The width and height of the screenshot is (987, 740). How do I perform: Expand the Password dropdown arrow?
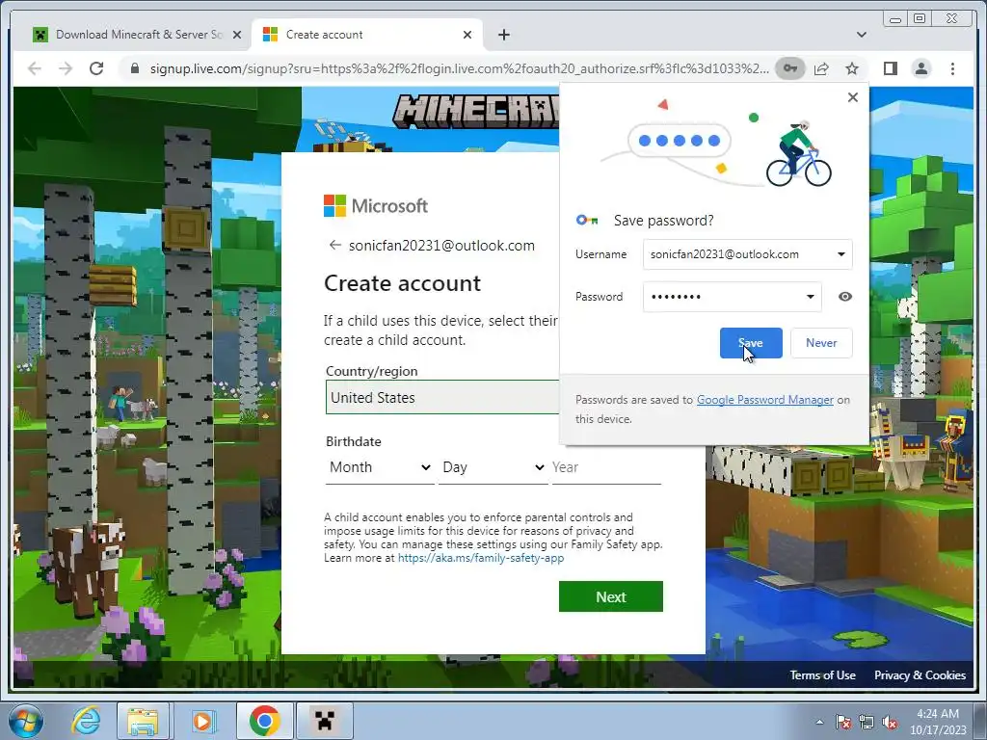[x=810, y=297]
